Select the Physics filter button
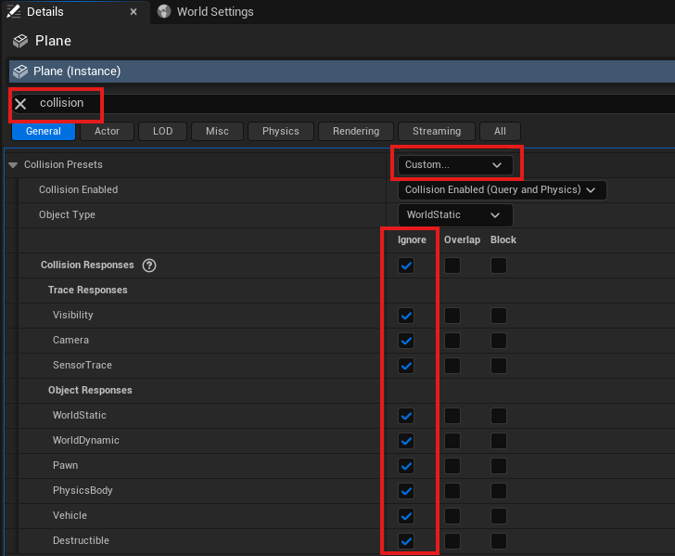 280,131
